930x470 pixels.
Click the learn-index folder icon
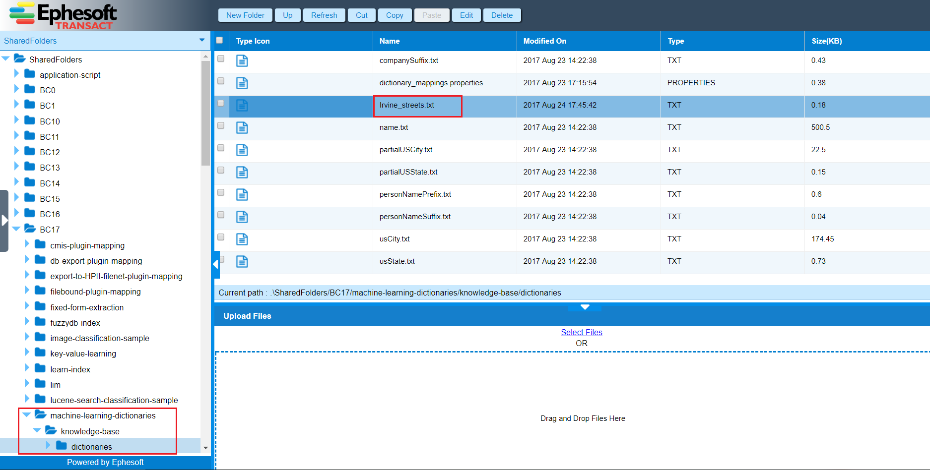coord(40,368)
